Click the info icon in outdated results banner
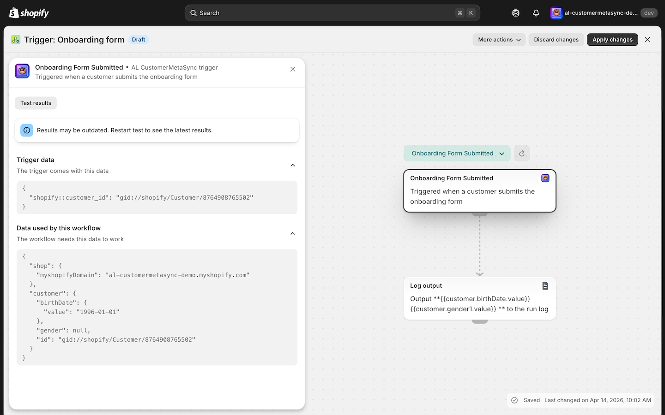Viewport: 665px width, 415px height. coord(27,130)
